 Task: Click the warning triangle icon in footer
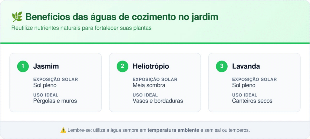(63, 130)
